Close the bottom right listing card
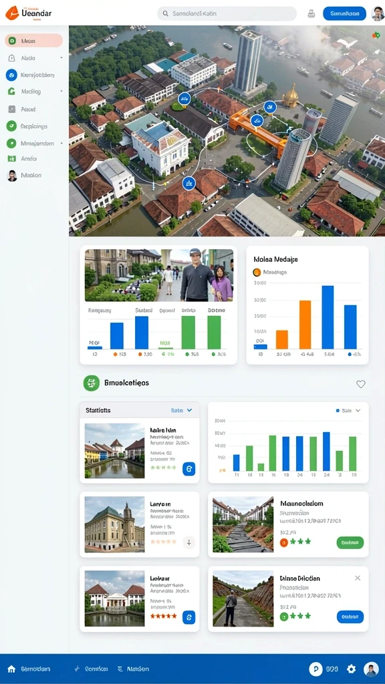 coord(358,578)
